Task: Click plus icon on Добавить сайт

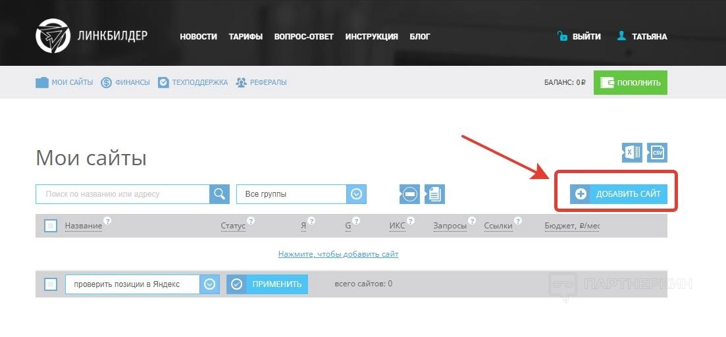Action: (581, 194)
